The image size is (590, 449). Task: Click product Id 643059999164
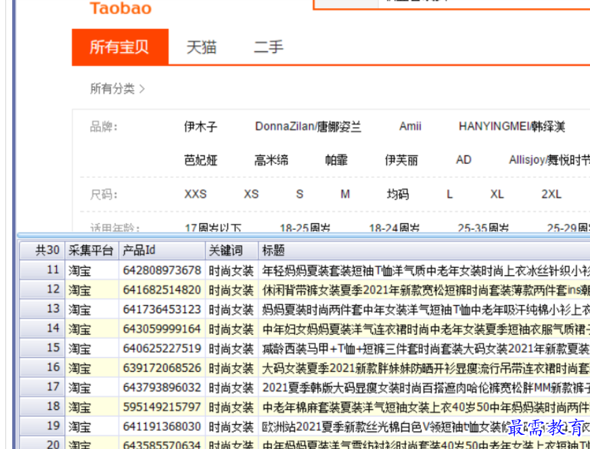(x=162, y=329)
